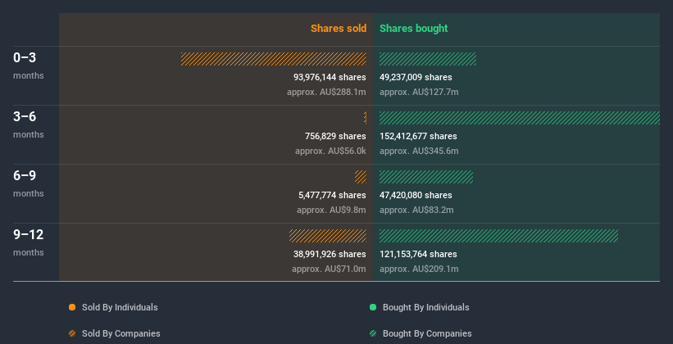673x344 pixels.
Task: Click the 0–3 months bought bar
Action: pyautogui.click(x=427, y=59)
